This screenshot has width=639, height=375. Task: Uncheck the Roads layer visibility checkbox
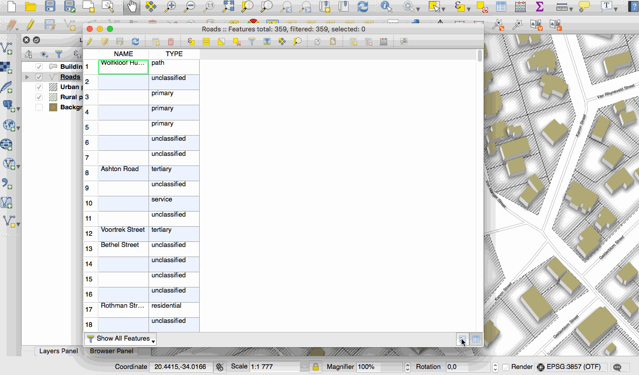(39, 77)
